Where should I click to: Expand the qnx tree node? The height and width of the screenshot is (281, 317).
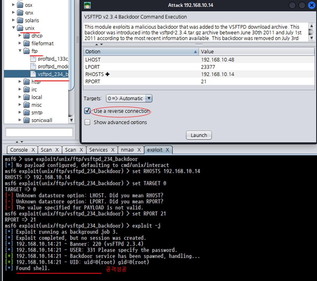click(13, 12)
